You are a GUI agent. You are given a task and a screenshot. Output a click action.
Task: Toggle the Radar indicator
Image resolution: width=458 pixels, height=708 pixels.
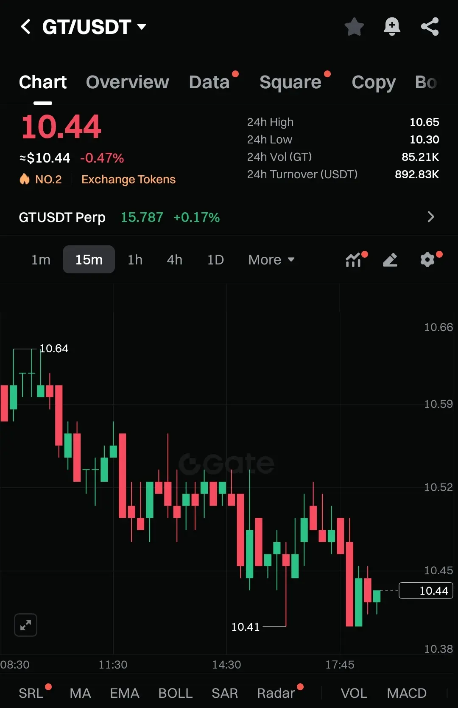point(276,693)
